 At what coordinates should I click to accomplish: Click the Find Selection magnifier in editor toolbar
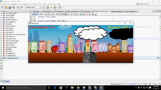pos(57,14)
